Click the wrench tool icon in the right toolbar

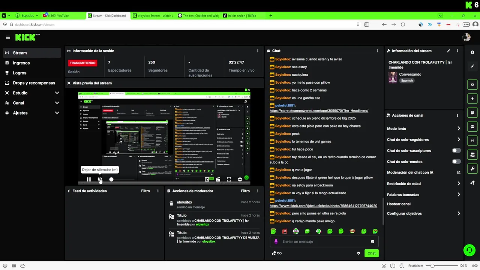[472, 169]
